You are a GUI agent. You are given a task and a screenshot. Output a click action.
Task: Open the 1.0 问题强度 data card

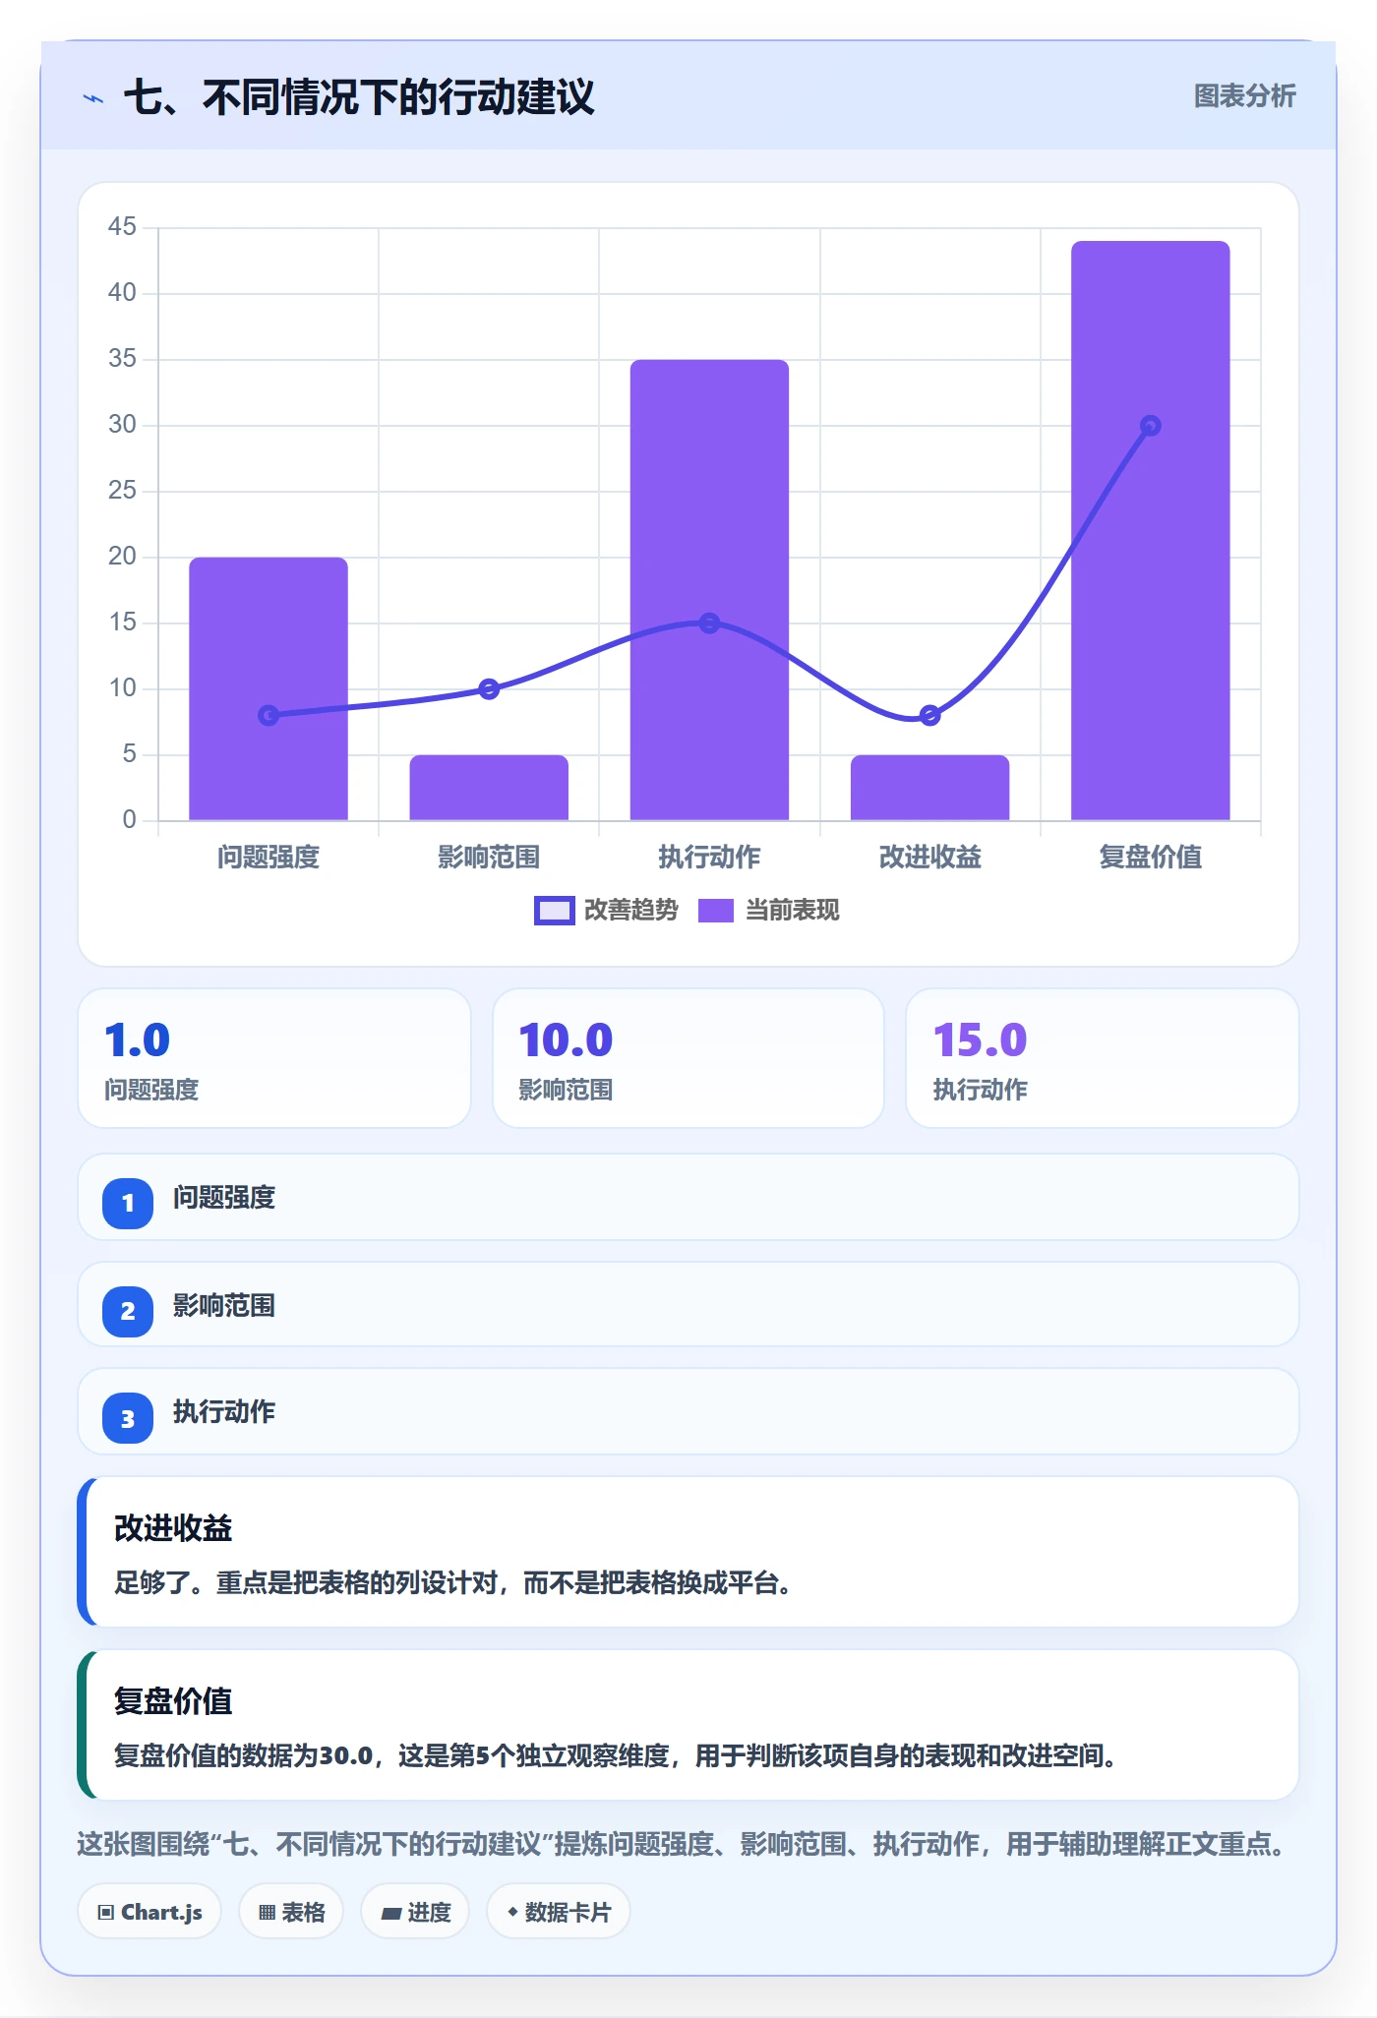[274, 1058]
